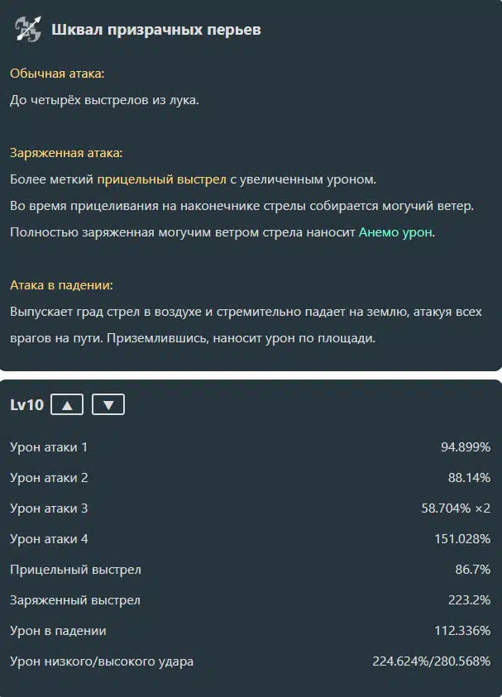The width and height of the screenshot is (502, 697).
Task: Increase talent level with up arrow
Action: point(67,404)
